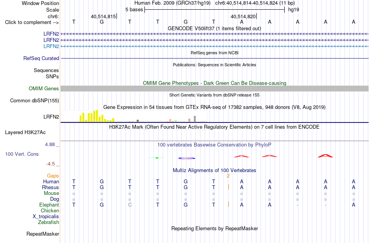369x243 pixels.
Task: Click the LRFN2 label beside the GTEx chart
Action: tap(51, 117)
